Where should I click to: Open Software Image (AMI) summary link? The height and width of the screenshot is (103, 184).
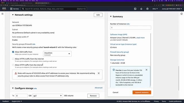click(x=118, y=34)
